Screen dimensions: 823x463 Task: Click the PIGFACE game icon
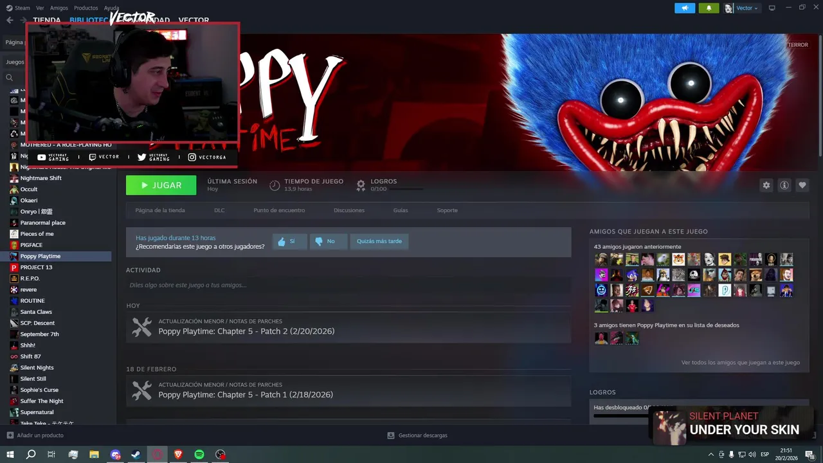14,245
